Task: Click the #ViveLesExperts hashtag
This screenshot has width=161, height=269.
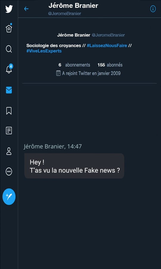Action: [44, 51]
